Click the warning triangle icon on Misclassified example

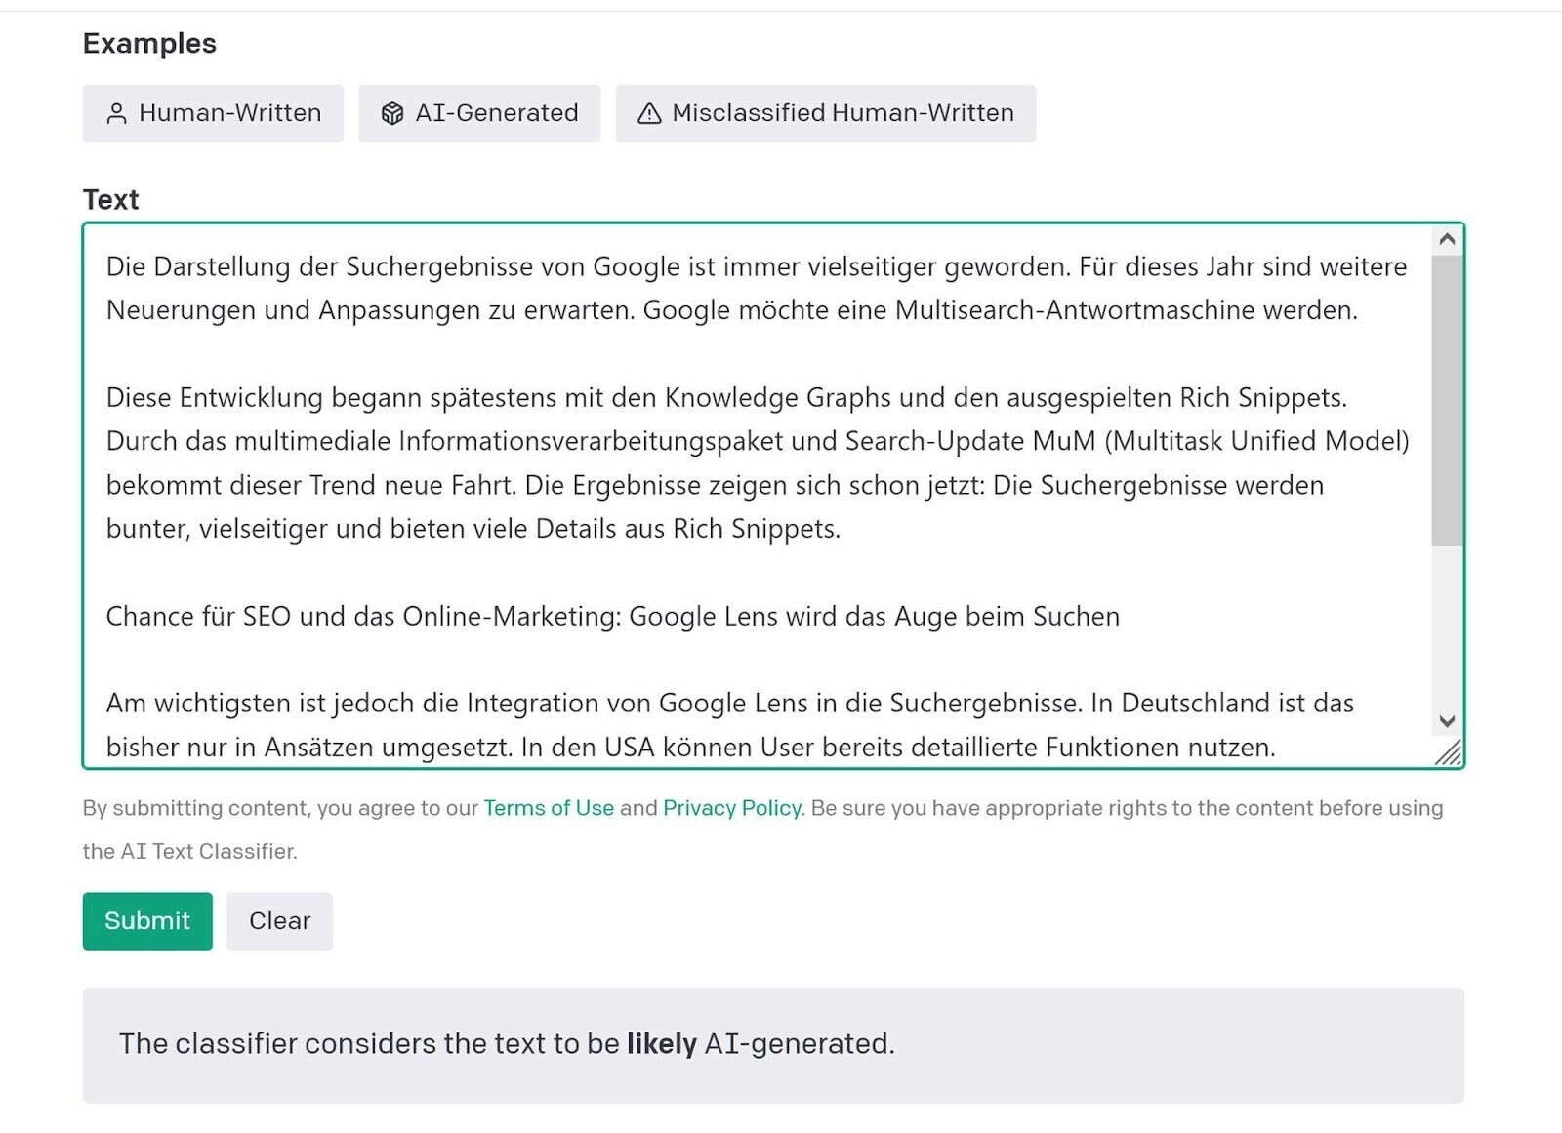coord(649,114)
